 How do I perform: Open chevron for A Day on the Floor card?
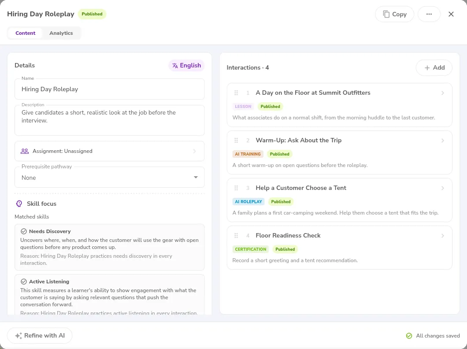tap(443, 93)
